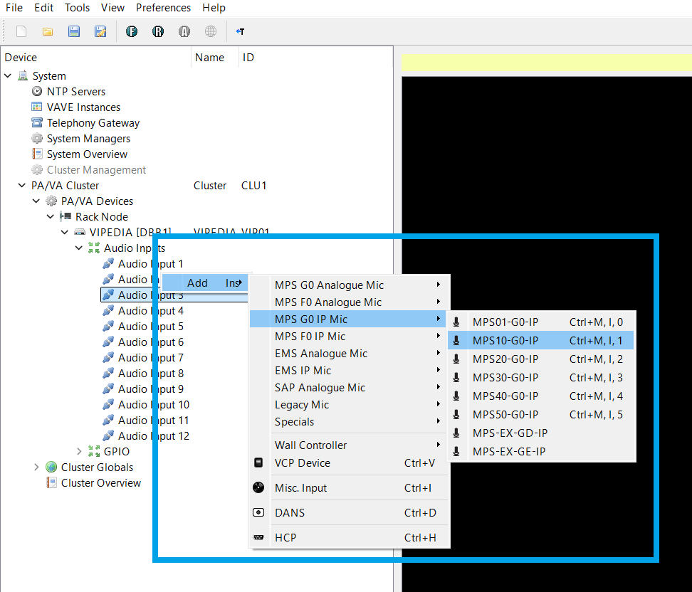This screenshot has width=692, height=592.
Task: Click the globe toolbar icon
Action: tap(211, 31)
